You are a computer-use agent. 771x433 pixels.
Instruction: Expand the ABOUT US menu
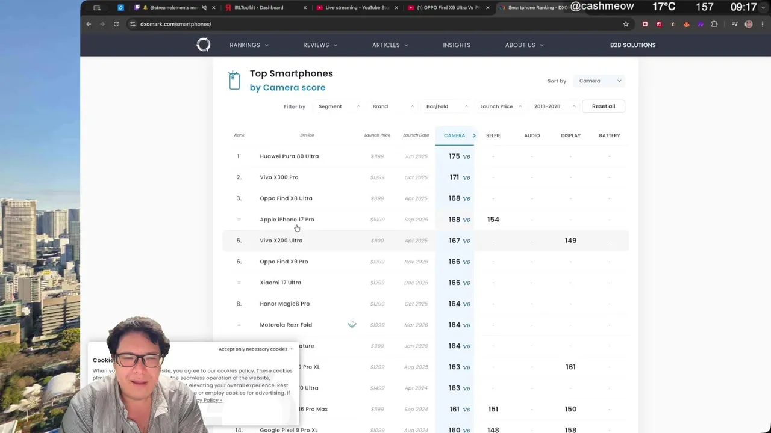(524, 45)
